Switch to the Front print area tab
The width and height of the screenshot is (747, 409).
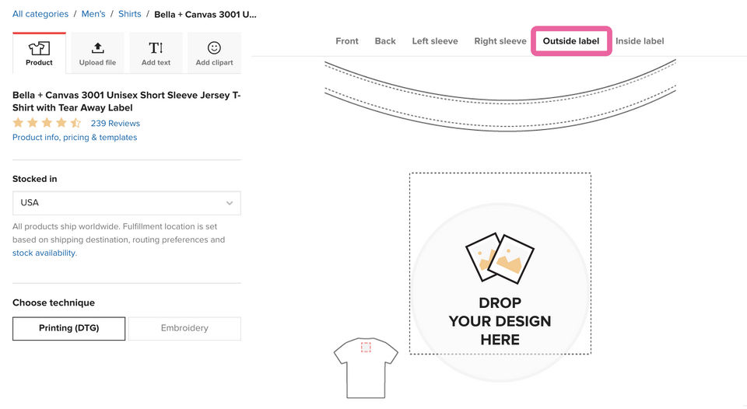(x=347, y=41)
